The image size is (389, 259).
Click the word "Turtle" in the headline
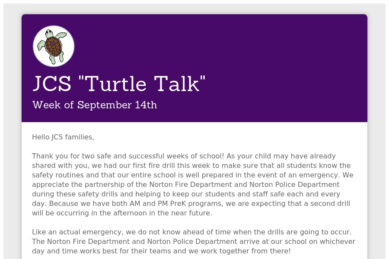117,84
